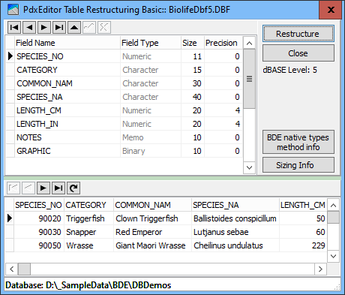Click the Lutjanus sebae cell
The image size is (345, 295).
(x=235, y=232)
